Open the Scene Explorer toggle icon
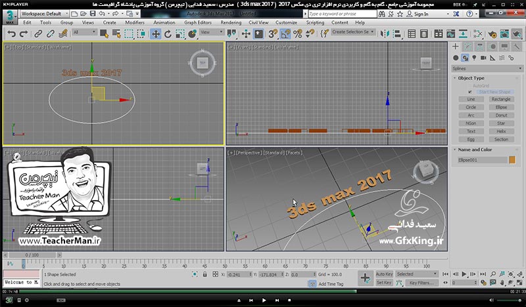The width and height of the screenshot is (526, 307). [x=412, y=34]
